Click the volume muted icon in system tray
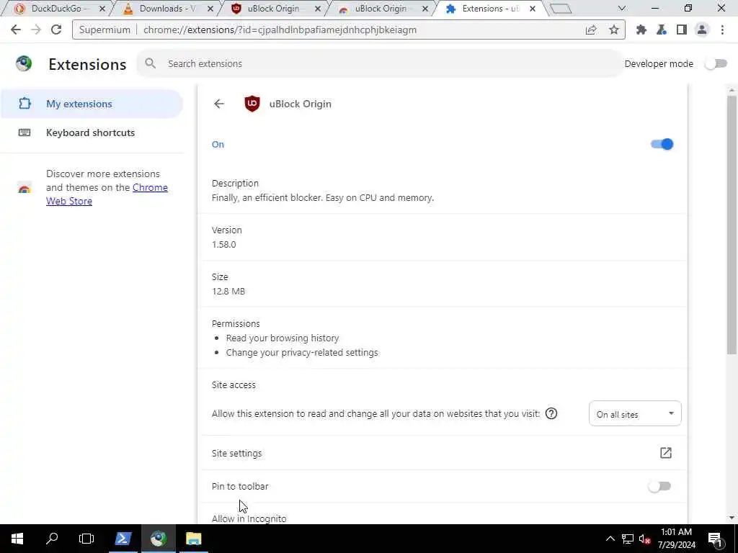 [x=645, y=539]
